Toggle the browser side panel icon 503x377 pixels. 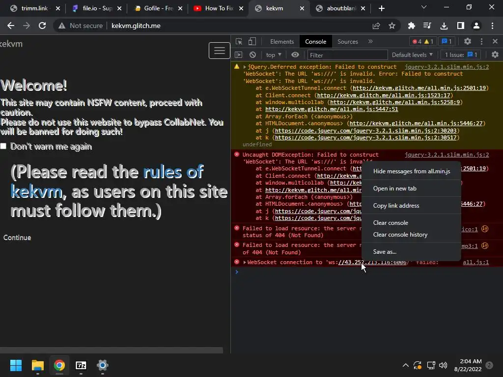[x=460, y=26]
